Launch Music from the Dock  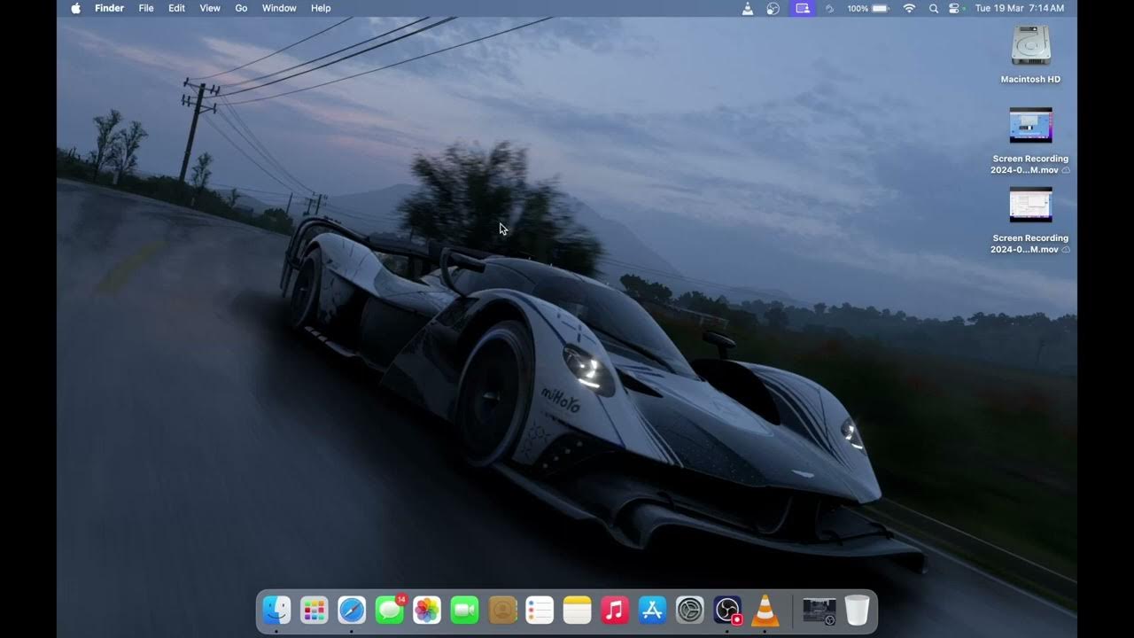(615, 610)
